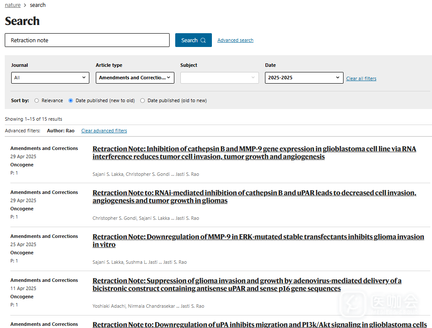Image resolution: width=432 pixels, height=328 pixels.
Task: Click the chevron arrow in the Date dropdown
Action: pos(337,78)
